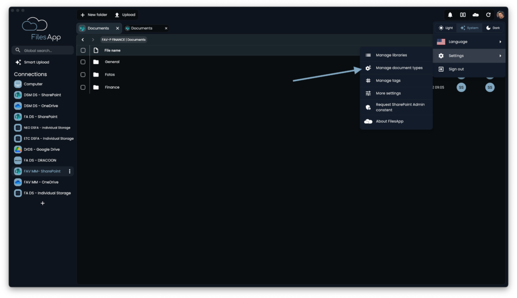Open options menu for FAV MM- SharePoint
The height and width of the screenshot is (298, 517).
(x=70, y=171)
